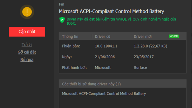Click the Bỏ qua link
Screen dimensions: 192x108
point(27,60)
